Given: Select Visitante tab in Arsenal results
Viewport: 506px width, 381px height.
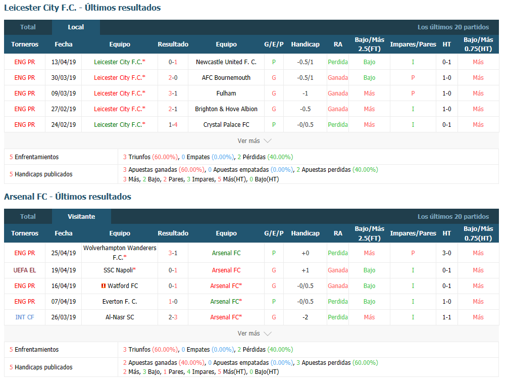Looking at the screenshot, I should (81, 216).
